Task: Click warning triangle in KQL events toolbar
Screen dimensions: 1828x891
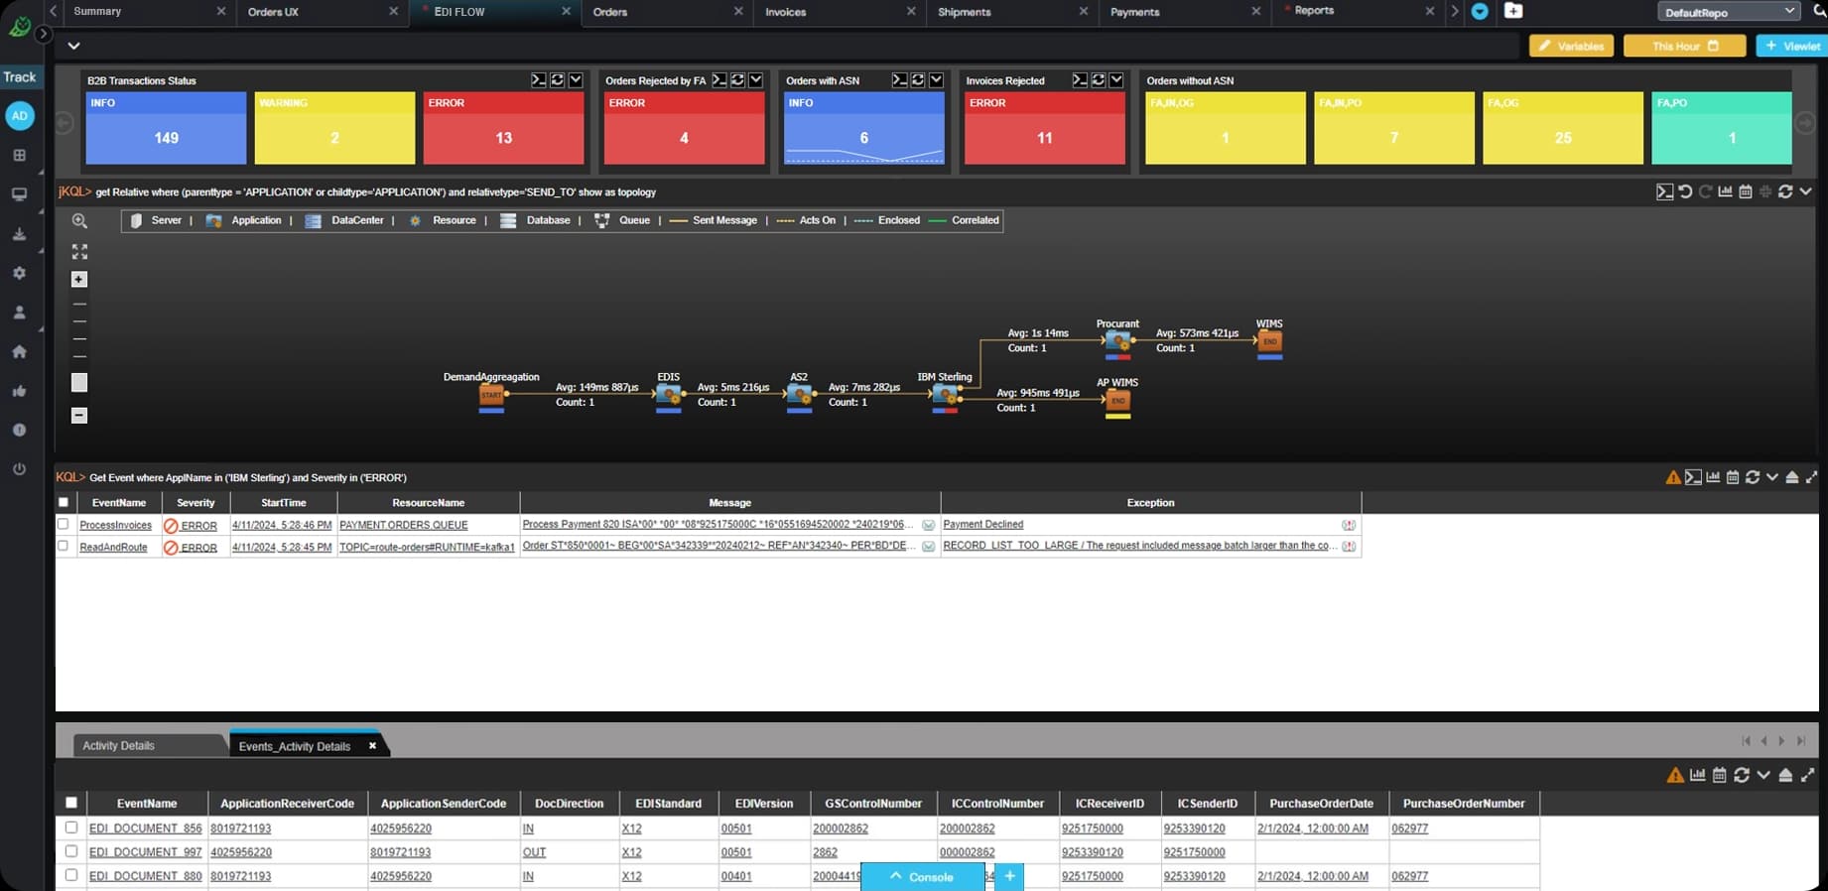Action: (x=1673, y=477)
